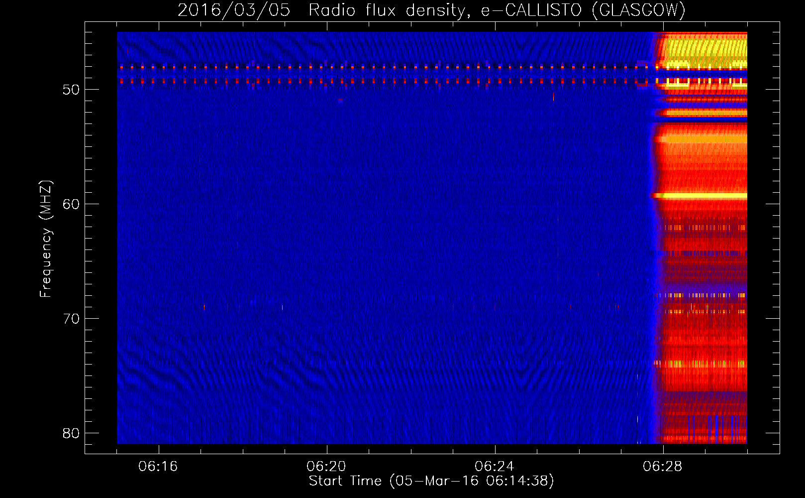Viewport: 805px width, 498px height.
Task: Click the '06:28' time tick label
Action: pyautogui.click(x=663, y=466)
